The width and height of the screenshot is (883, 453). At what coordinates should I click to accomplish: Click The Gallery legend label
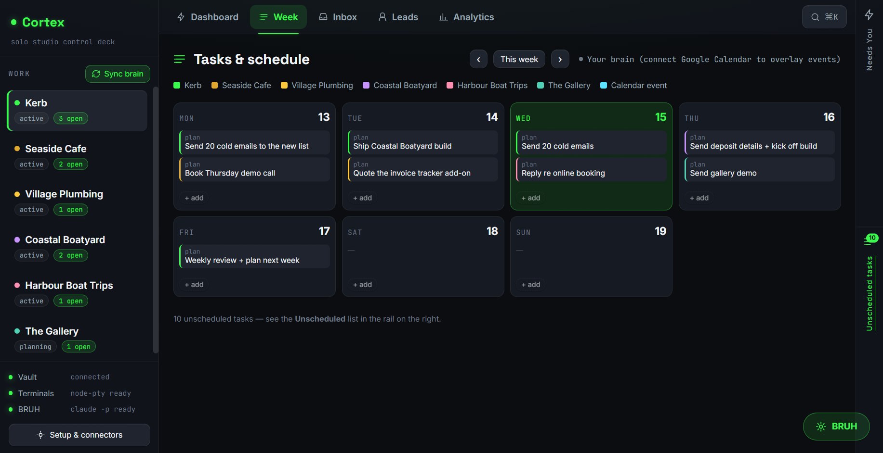coord(569,85)
